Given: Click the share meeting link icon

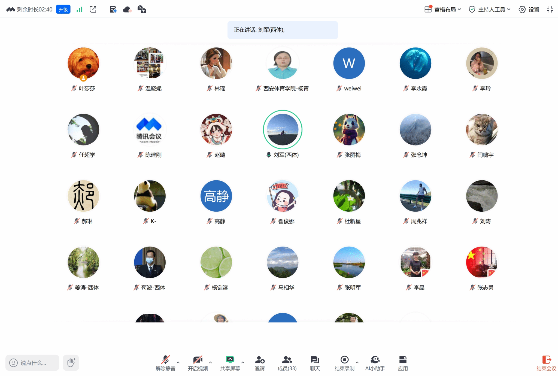Looking at the screenshot, I should click(x=93, y=10).
